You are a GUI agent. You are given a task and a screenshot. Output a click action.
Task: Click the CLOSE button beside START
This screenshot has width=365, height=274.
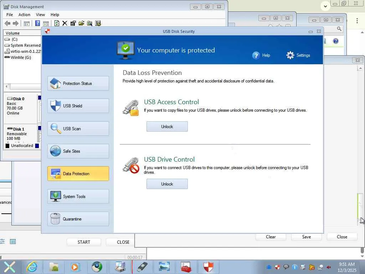120,242
